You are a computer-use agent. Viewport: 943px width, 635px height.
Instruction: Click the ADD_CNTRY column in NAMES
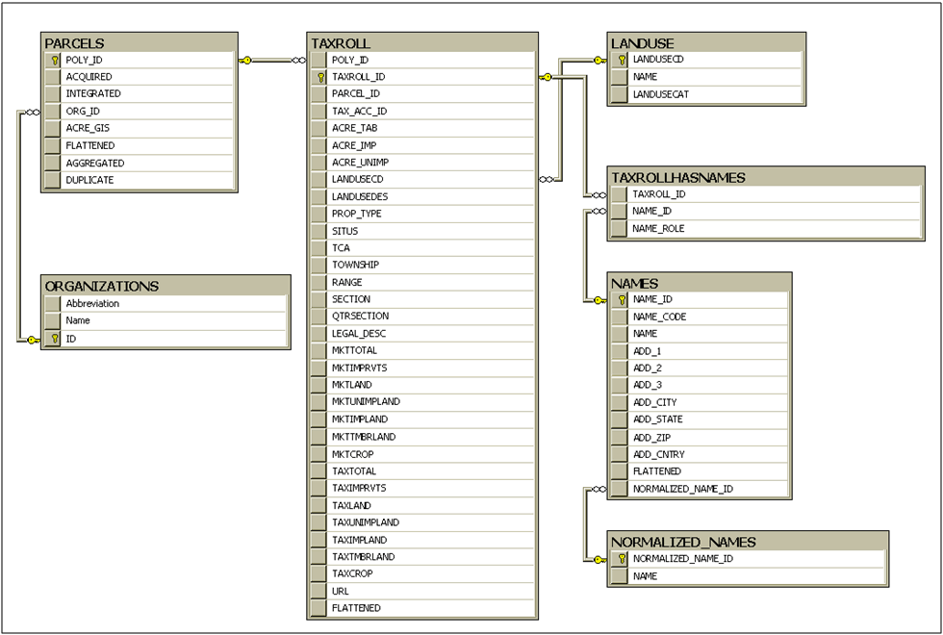pyautogui.click(x=700, y=454)
